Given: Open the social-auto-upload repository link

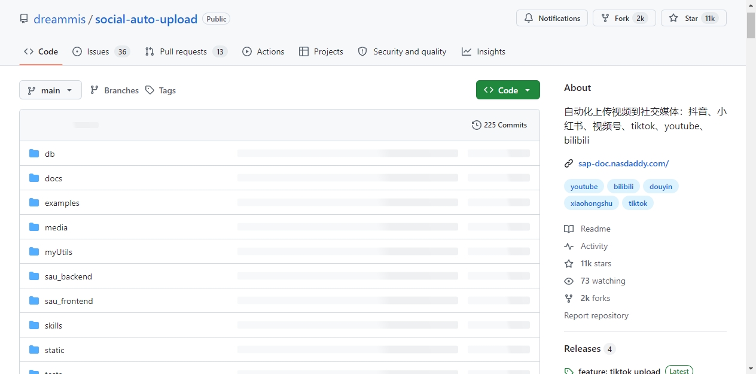Looking at the screenshot, I should (146, 19).
